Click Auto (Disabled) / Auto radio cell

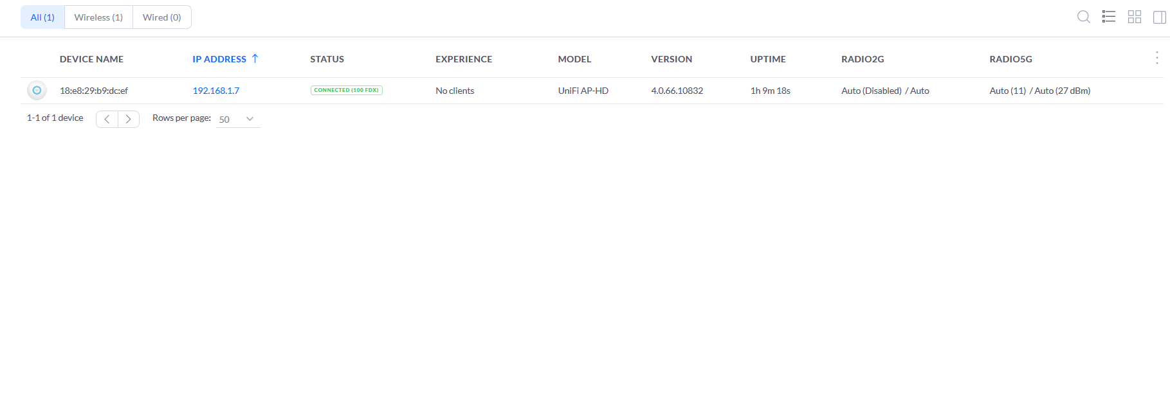click(885, 91)
